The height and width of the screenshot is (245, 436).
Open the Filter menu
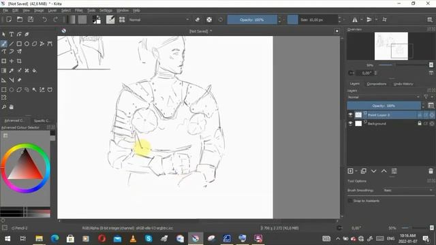(x=79, y=10)
